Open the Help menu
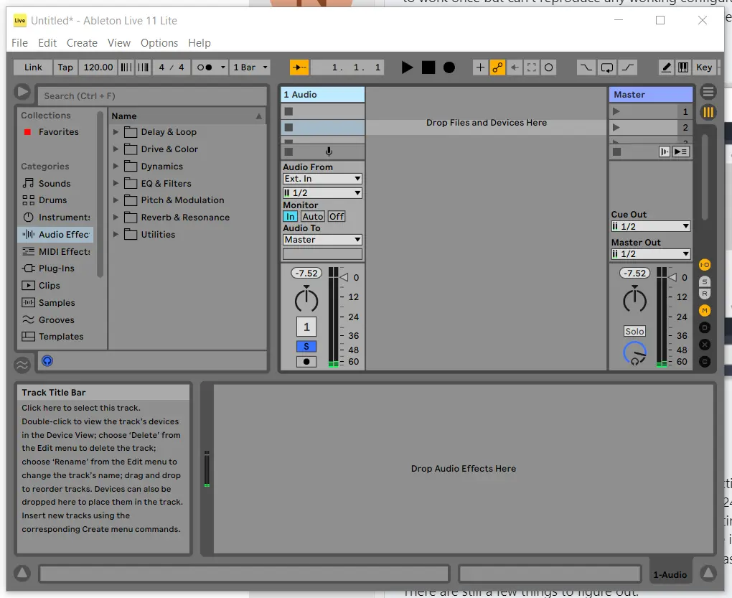This screenshot has height=598, width=732. (200, 43)
